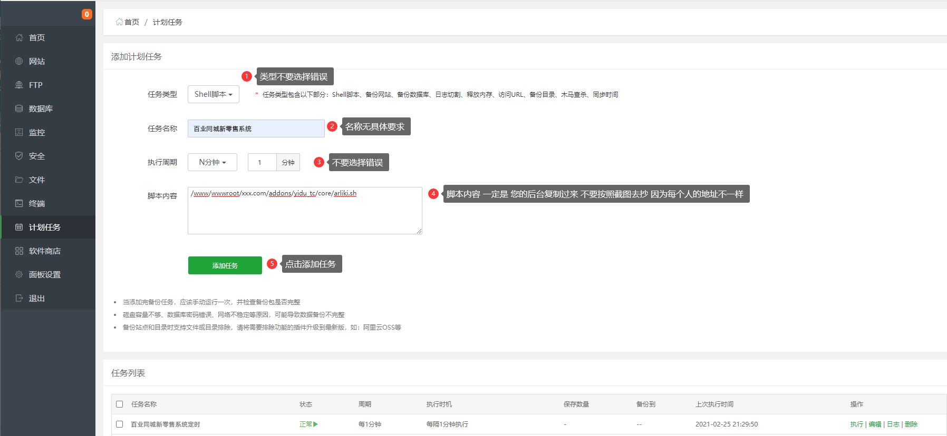The image size is (947, 436).
Task: Toggle the select-all checkbox in task list header
Action: coord(120,404)
